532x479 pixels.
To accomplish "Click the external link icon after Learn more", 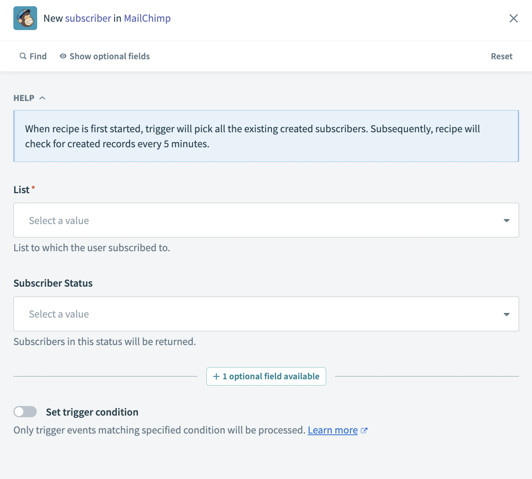I will (364, 431).
